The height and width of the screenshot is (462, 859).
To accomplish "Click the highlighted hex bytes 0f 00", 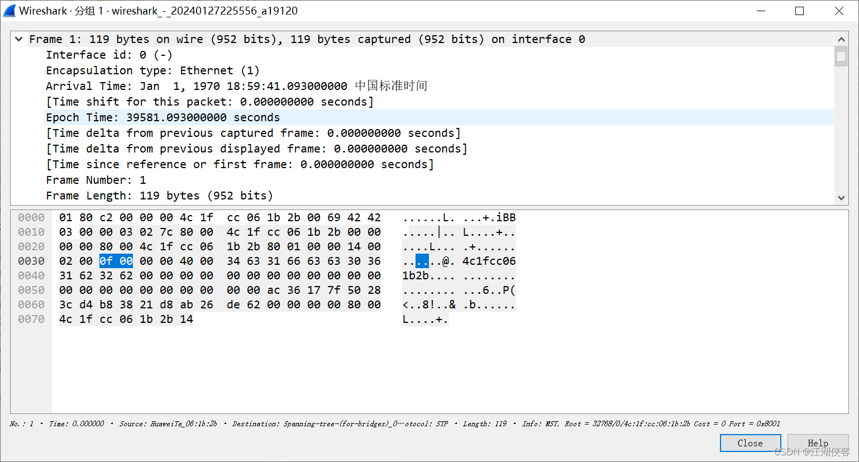I will click(116, 261).
